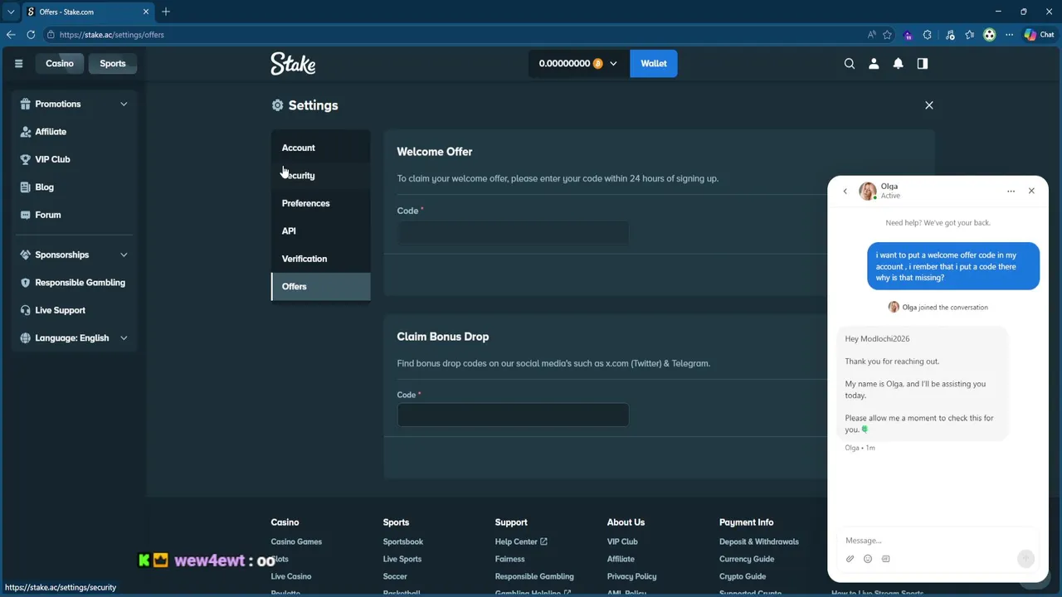Viewport: 1062px width, 597px height.
Task: Add page to favorites star icon
Action: pyautogui.click(x=887, y=35)
